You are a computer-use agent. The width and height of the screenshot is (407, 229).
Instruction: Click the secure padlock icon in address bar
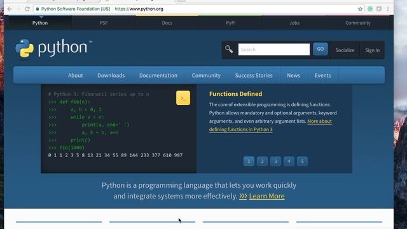(38, 9)
